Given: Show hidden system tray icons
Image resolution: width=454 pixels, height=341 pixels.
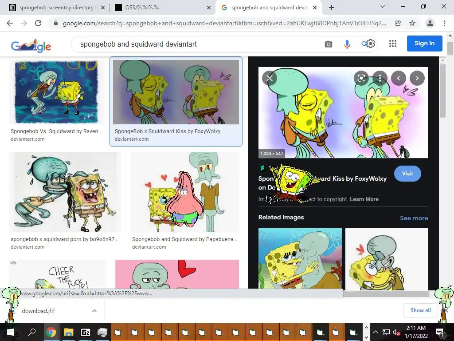Looking at the screenshot, I should pos(375,332).
